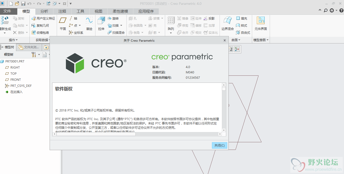Select PRT0001.PRT in model tree
This screenshot has width=344, height=174.
pos(12,61)
